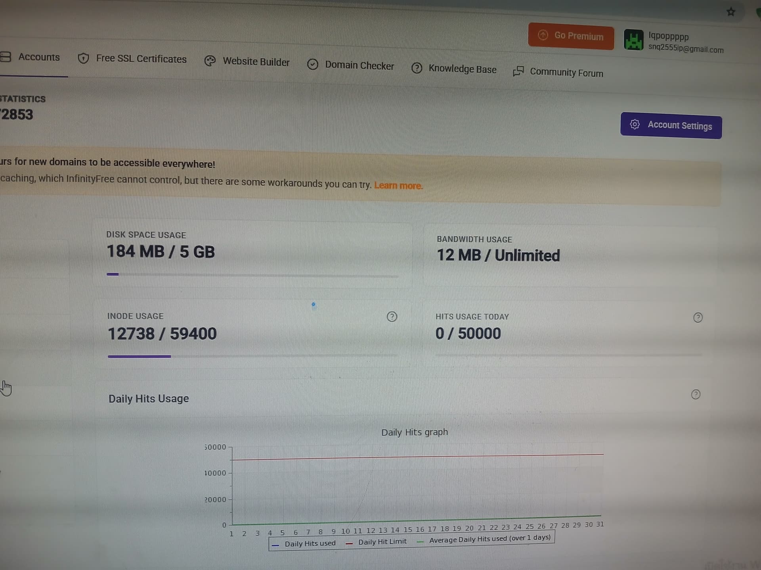
Task: Click the Website Builder palette icon
Action: (x=210, y=61)
